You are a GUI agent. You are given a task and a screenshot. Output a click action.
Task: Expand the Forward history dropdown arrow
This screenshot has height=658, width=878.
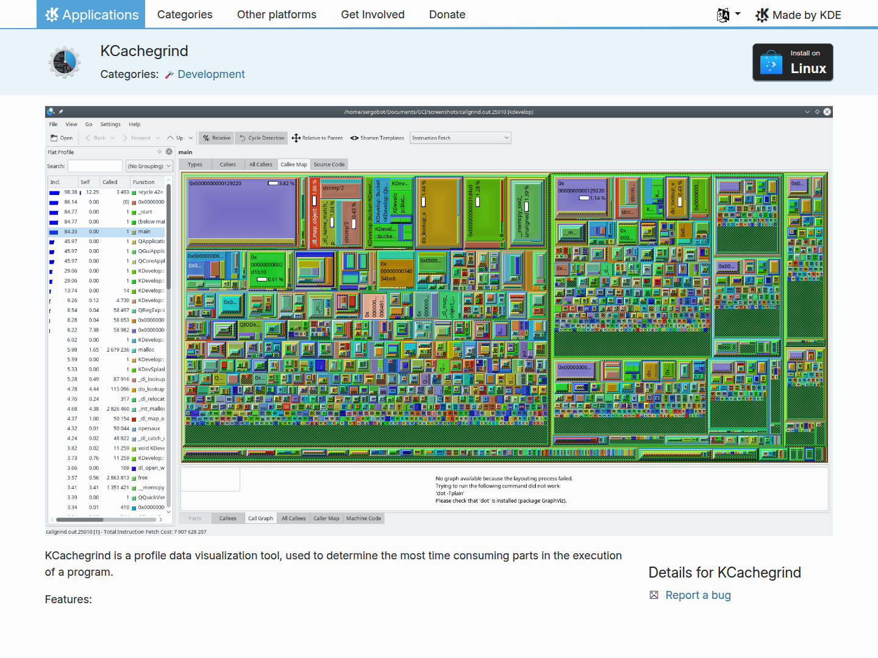coord(158,138)
